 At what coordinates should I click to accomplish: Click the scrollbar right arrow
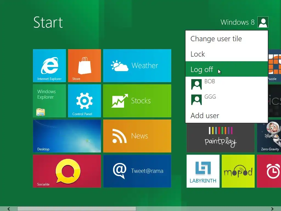272,209
